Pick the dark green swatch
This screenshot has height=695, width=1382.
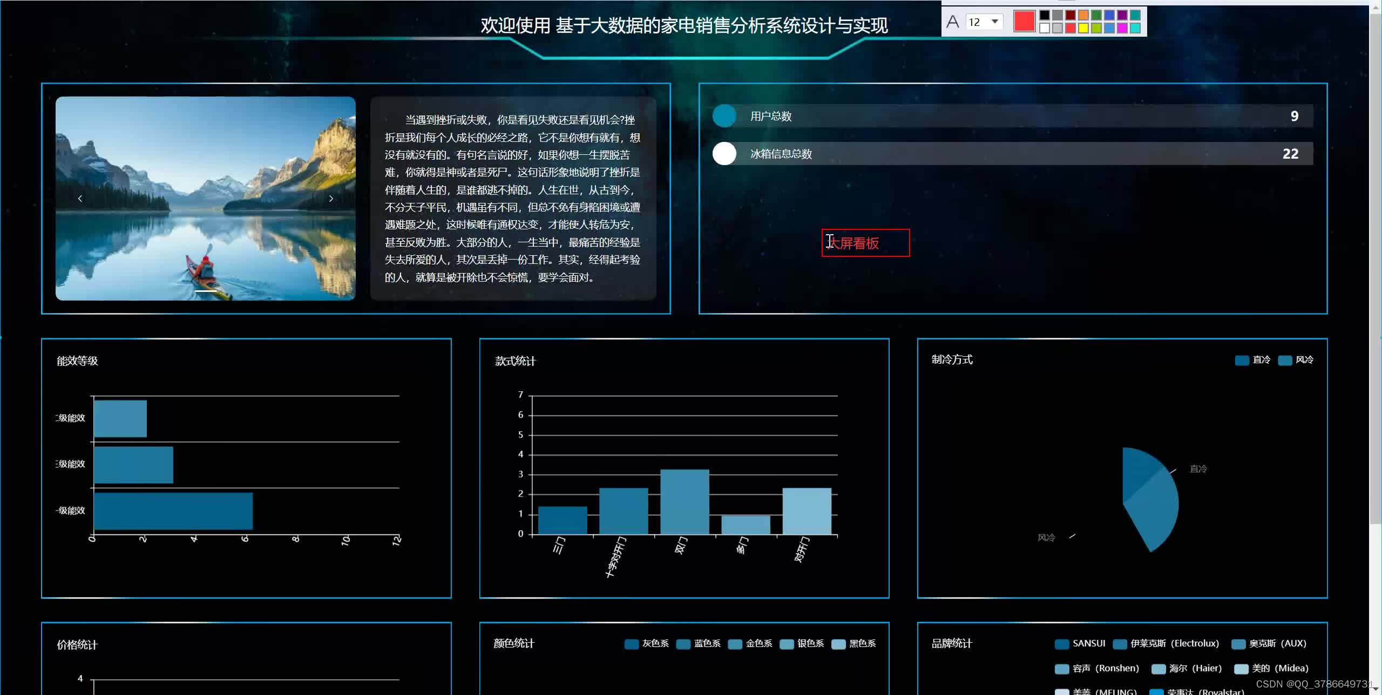[x=1096, y=15]
